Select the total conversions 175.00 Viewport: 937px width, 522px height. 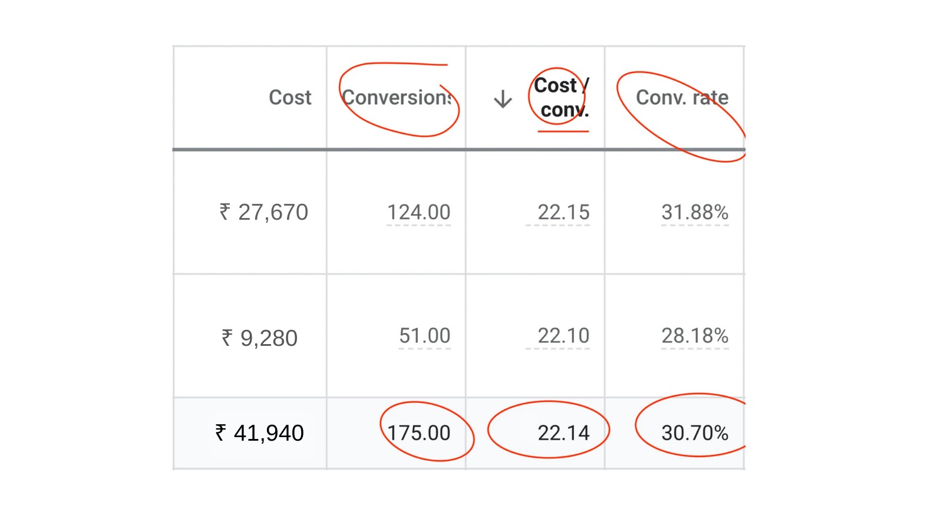(419, 433)
